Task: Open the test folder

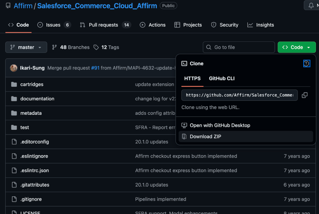Action: 25,128
